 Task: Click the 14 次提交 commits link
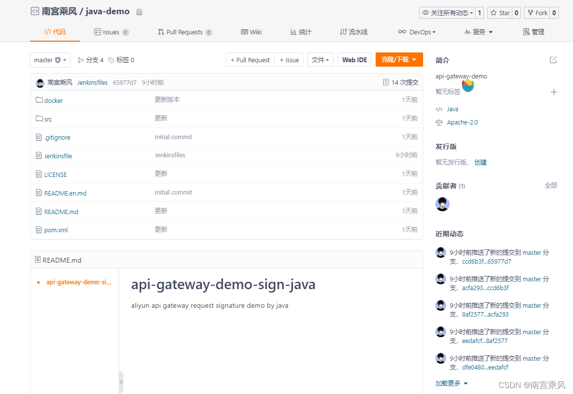tap(405, 83)
